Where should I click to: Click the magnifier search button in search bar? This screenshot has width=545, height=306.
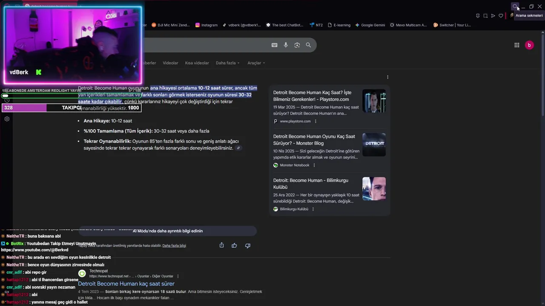[x=308, y=45]
